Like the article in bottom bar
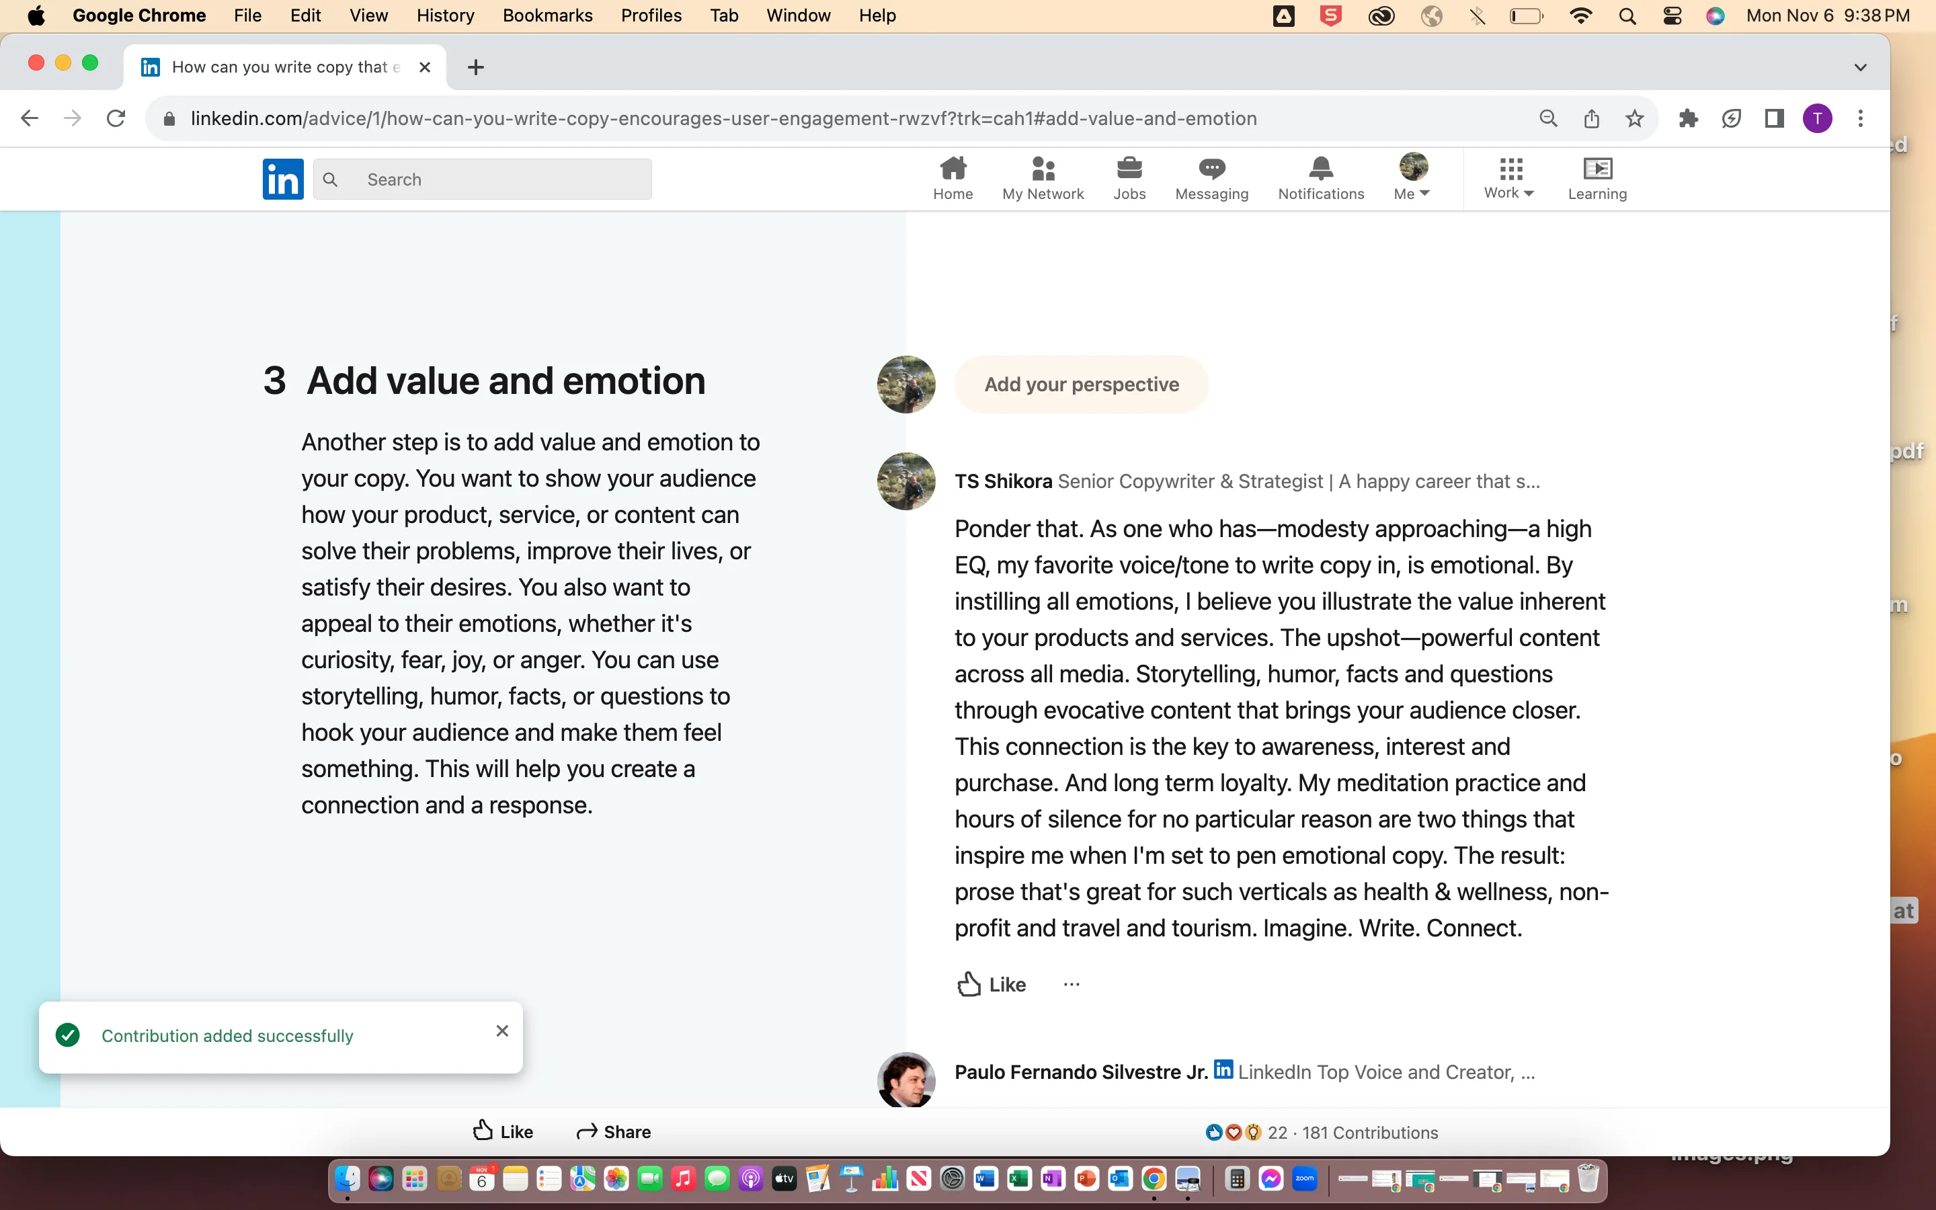This screenshot has width=1936, height=1210. point(502,1131)
